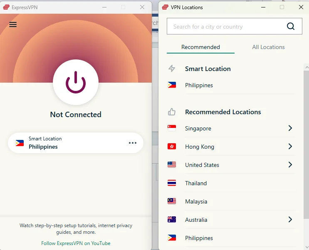Image resolution: width=309 pixels, height=250 pixels.
Task: Select Australia location
Action: coord(232,220)
